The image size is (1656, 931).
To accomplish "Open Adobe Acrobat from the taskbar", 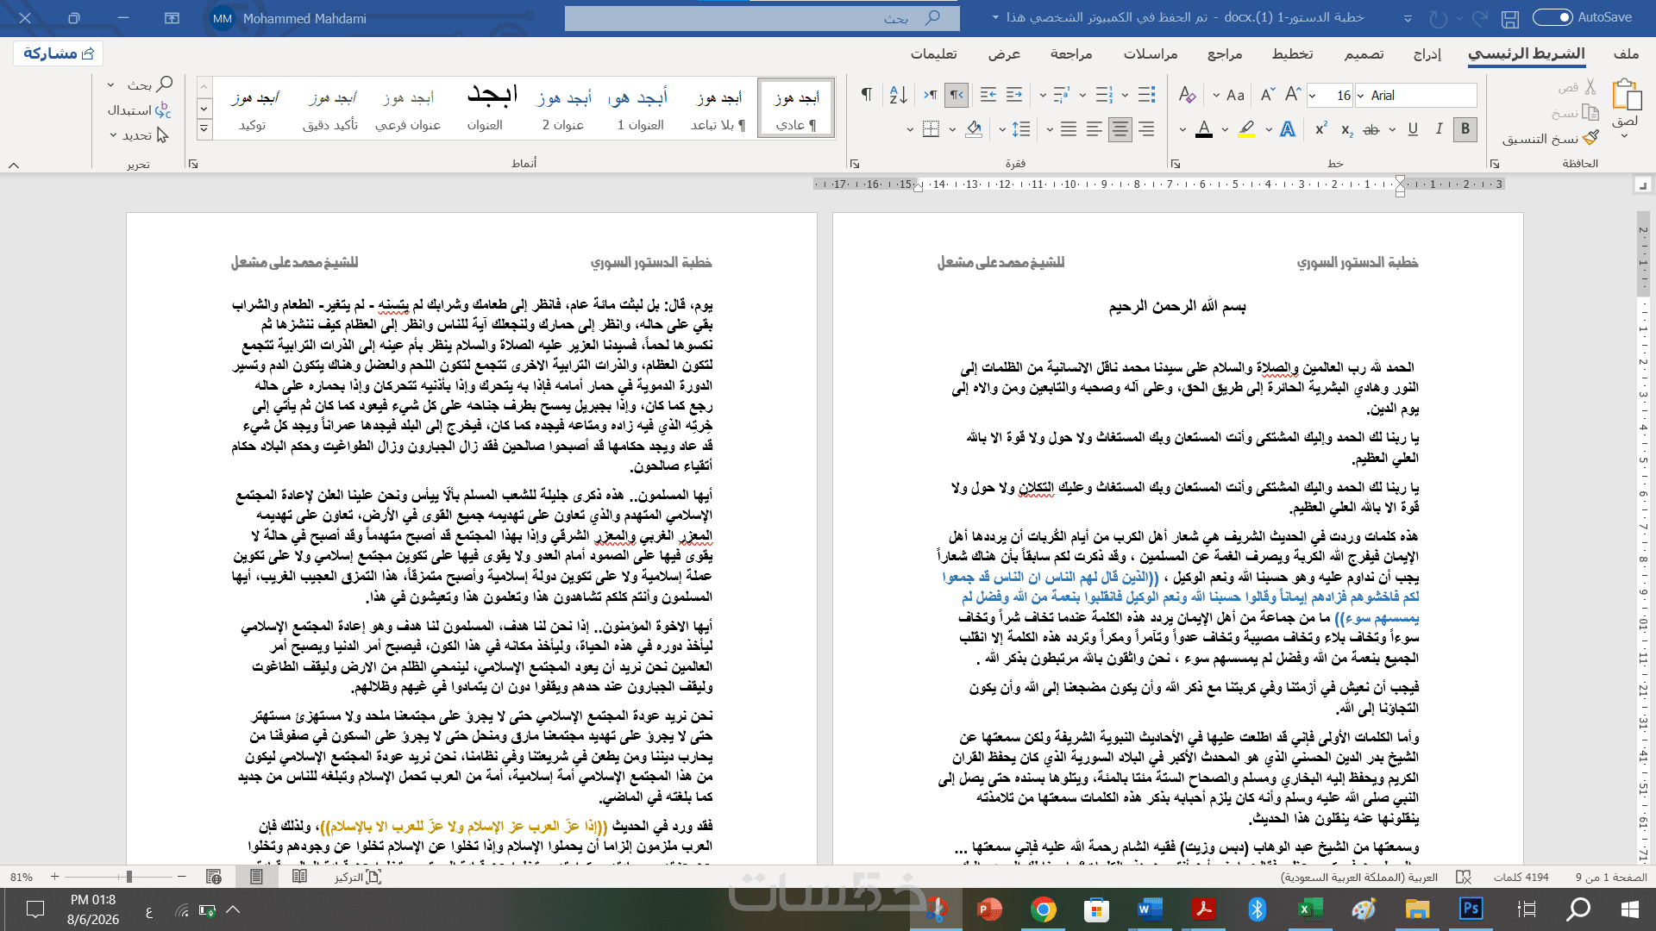I will [x=1203, y=909].
